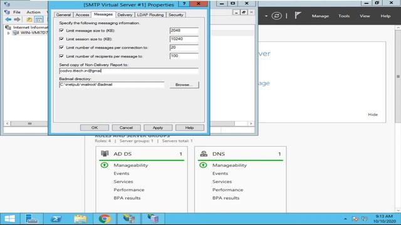Screen dimensions: 401x225
Task: Open AD DS BPA results
Action: click(127, 198)
